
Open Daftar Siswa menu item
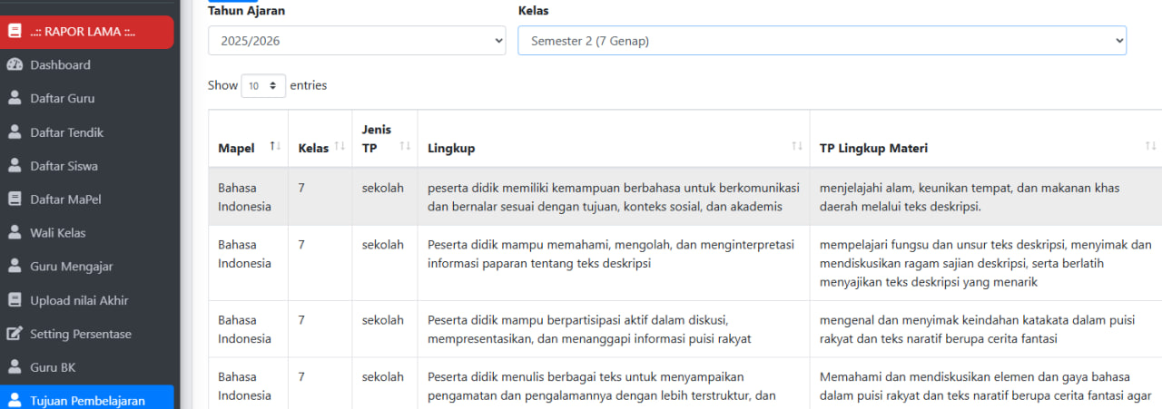(87, 166)
